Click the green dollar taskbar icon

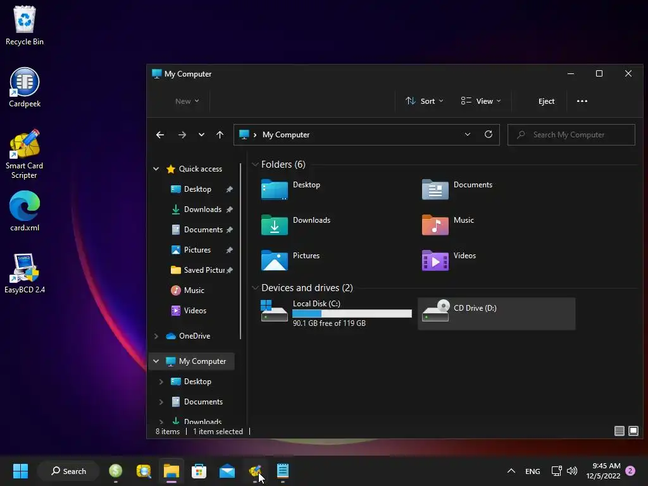click(x=115, y=471)
